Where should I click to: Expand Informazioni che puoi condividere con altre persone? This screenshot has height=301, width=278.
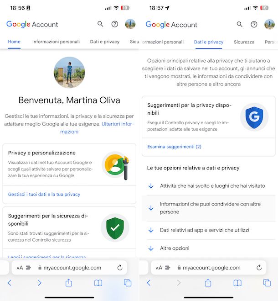[209, 208]
